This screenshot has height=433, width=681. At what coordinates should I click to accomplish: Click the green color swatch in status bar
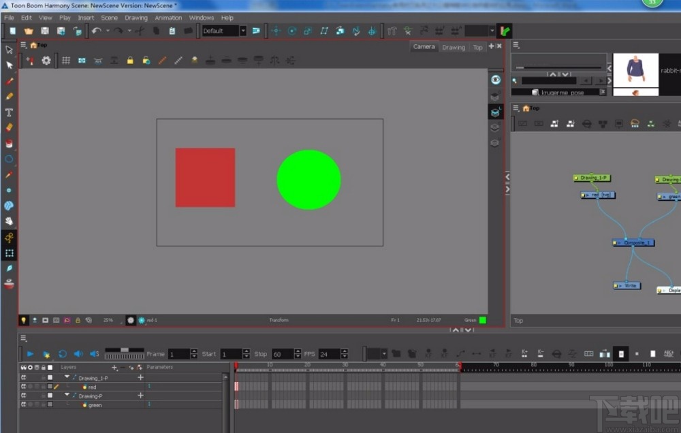[483, 320]
